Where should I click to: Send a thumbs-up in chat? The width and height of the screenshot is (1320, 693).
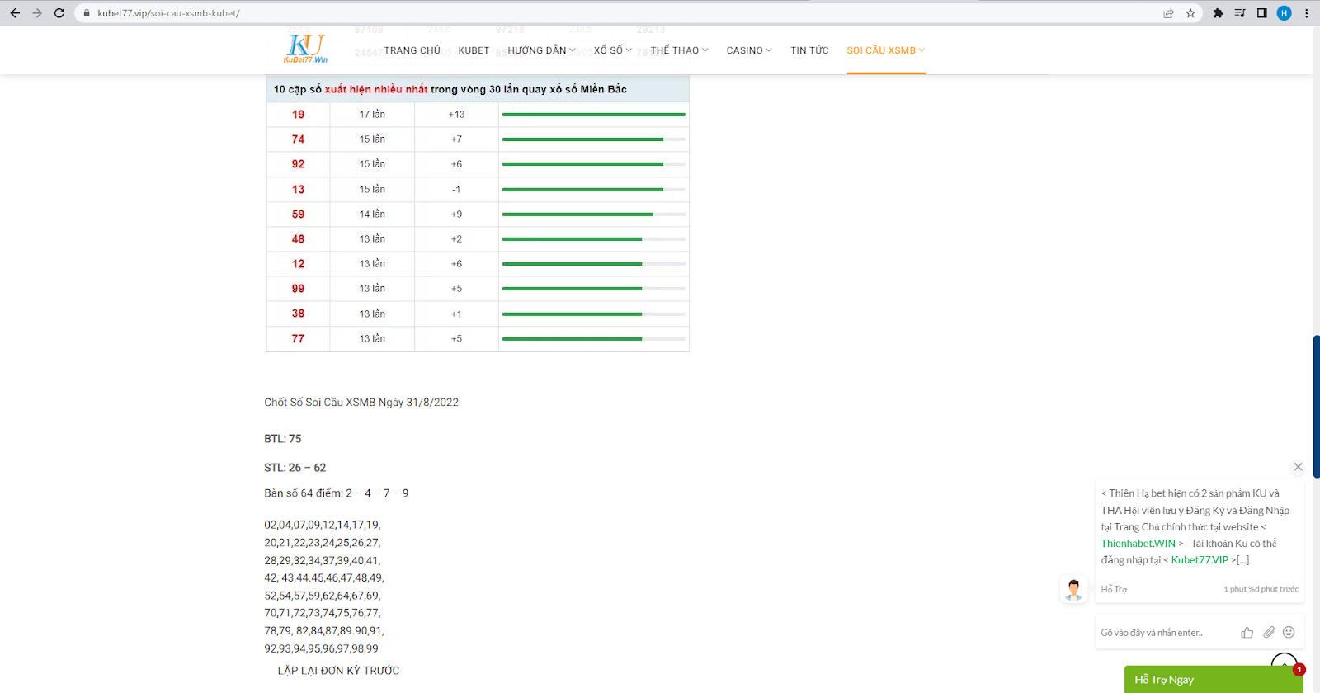(x=1247, y=633)
